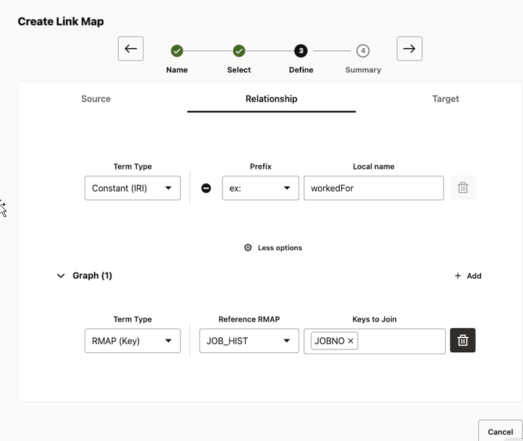
Task: Collapse the Graph (1) section
Action: pos(61,276)
